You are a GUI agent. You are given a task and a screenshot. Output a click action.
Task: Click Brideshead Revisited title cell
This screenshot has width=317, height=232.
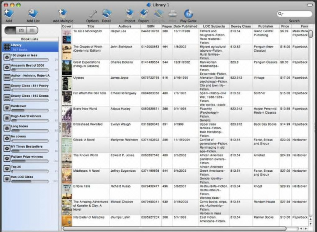(x=91, y=130)
